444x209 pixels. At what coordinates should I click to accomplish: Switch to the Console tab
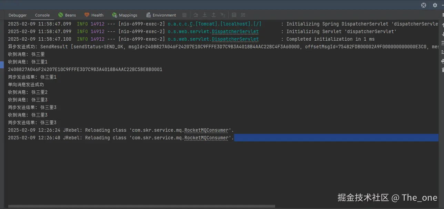(42, 15)
